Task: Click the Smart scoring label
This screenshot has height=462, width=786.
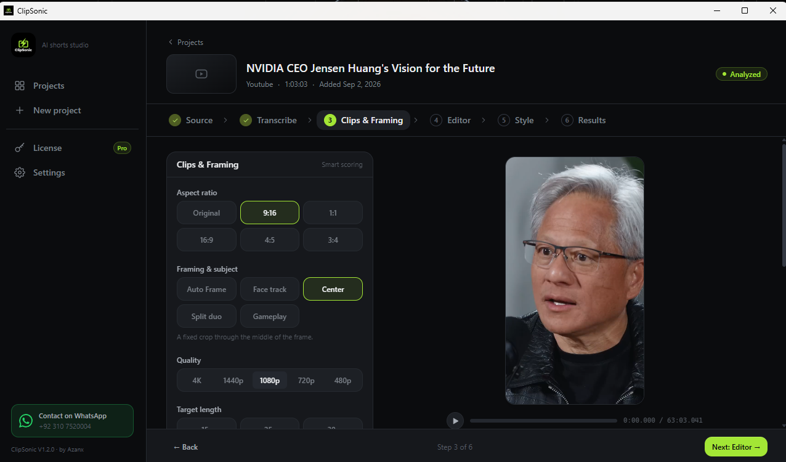Action: tap(342, 164)
